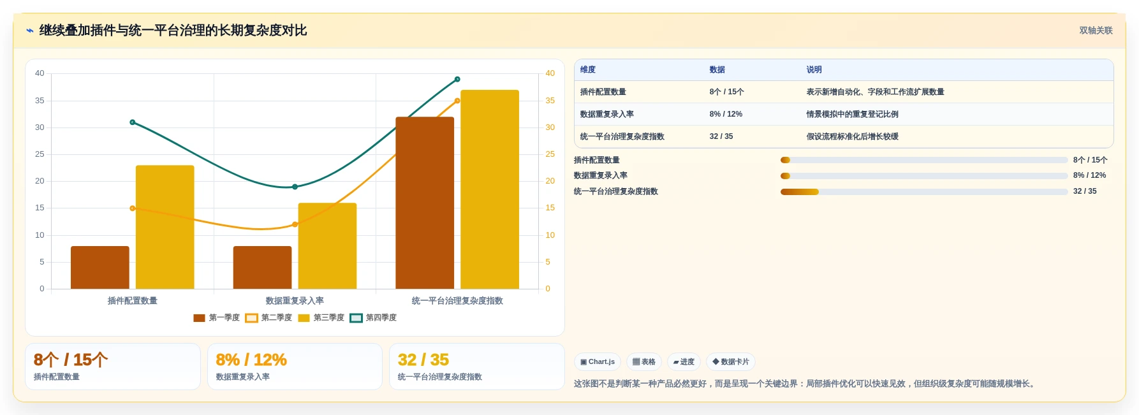
Task: Click the yellow bar for 插件配置数量
Action: coord(165,227)
